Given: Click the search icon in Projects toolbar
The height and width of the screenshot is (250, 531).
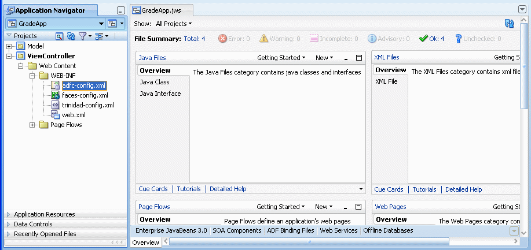Looking at the screenshot, I should click(59, 36).
